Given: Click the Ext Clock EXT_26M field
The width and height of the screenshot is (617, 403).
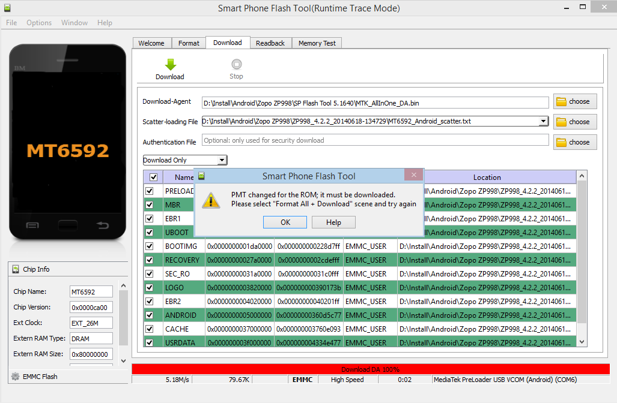Looking at the screenshot, I should click(x=91, y=323).
